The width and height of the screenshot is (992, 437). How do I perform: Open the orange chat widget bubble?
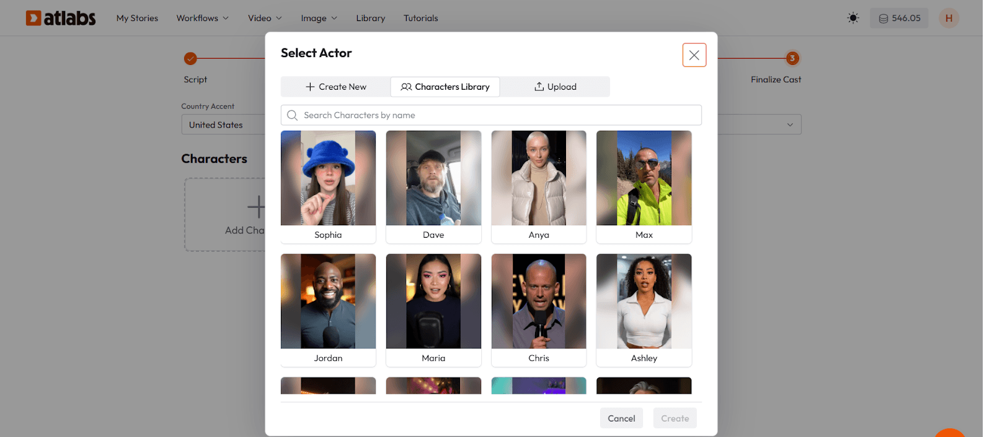(x=950, y=433)
